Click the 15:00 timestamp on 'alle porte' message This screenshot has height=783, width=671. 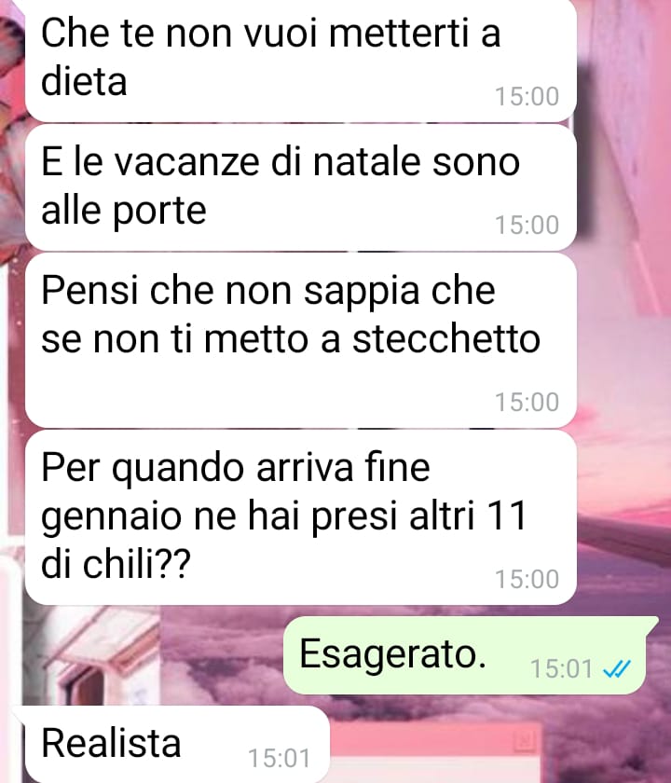point(527,225)
